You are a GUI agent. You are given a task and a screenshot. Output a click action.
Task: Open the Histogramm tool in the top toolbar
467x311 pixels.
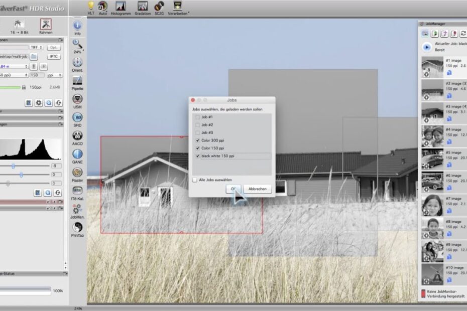tap(121, 7)
